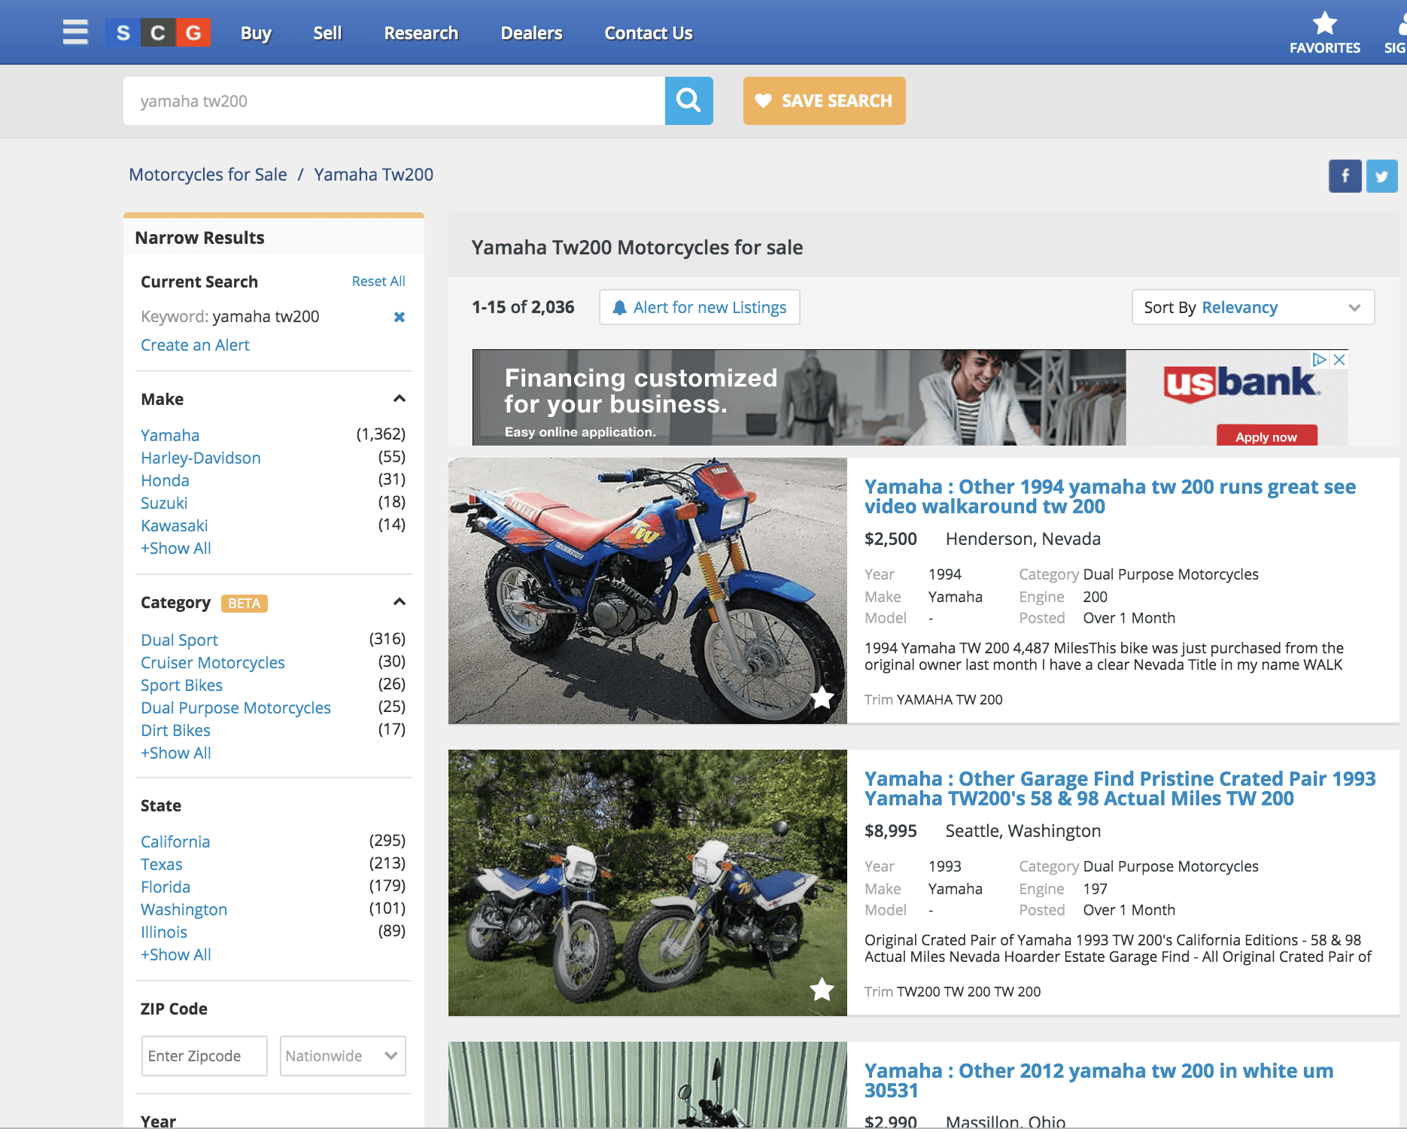Click the AdChoices icon on ad
This screenshot has height=1132, width=1407.
coord(1319,360)
